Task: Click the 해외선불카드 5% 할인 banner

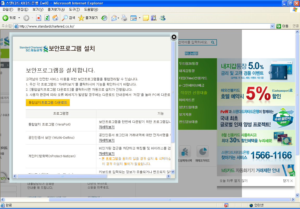Action: click(x=256, y=94)
